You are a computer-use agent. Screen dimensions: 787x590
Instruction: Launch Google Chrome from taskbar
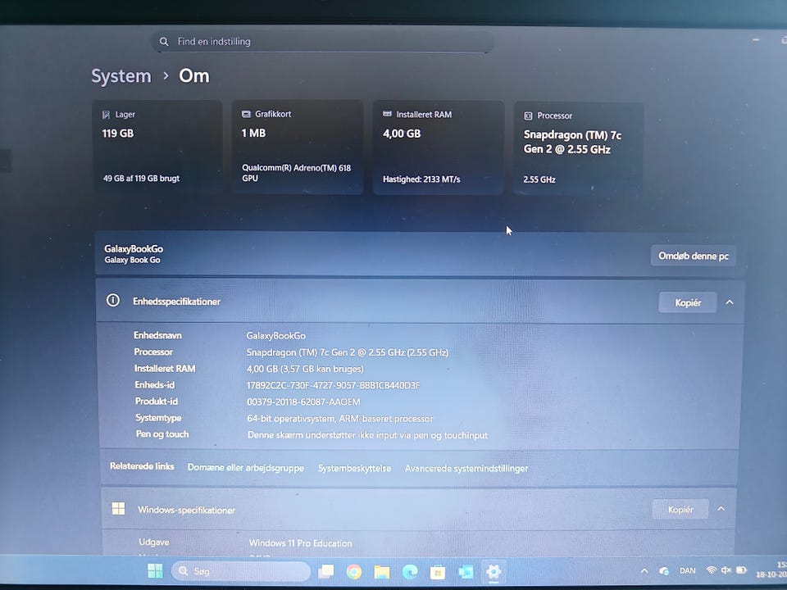354,571
